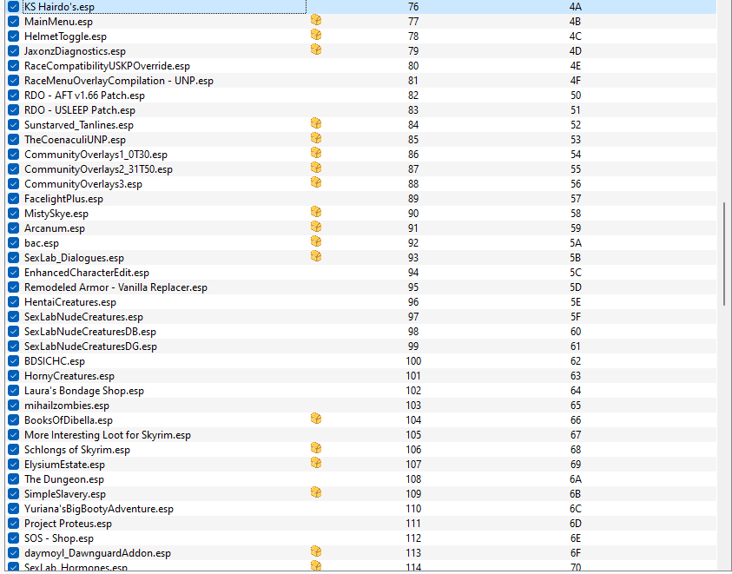Disable EnhancedCharacterEdit.esp plugin
Viewport: 732px width, 574px height.
point(14,273)
